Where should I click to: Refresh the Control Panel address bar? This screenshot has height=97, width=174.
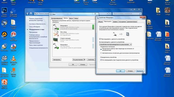[110, 14]
